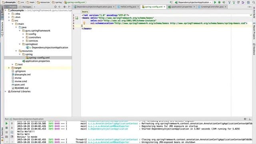256x144 pixels.
Task: Collapse the main folder in tree
Action: [x=12, y=24]
